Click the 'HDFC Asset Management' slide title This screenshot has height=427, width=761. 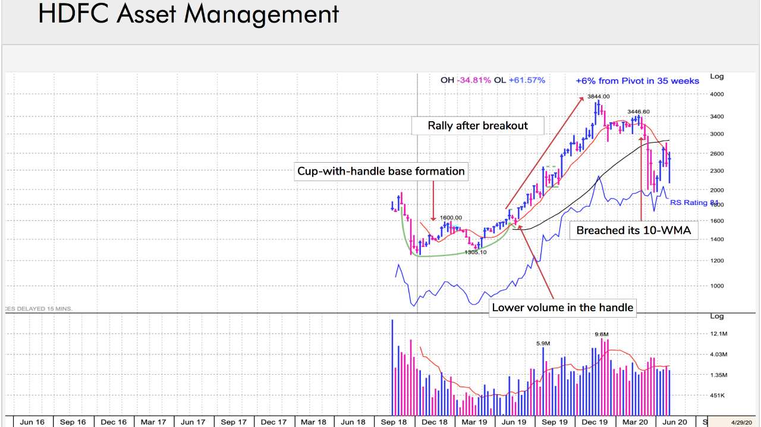click(188, 14)
